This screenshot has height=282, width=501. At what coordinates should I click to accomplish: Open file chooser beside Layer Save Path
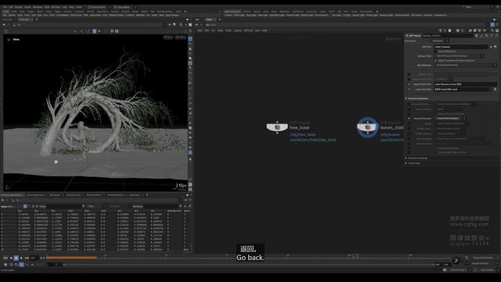tap(496, 89)
